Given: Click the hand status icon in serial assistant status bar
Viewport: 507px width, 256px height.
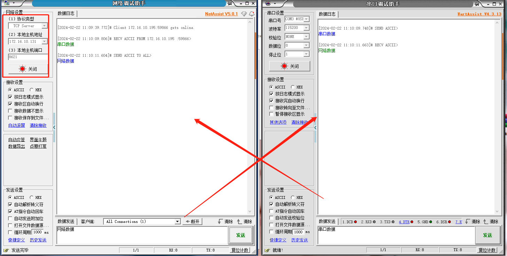Looking at the screenshot, I should click(267, 250).
